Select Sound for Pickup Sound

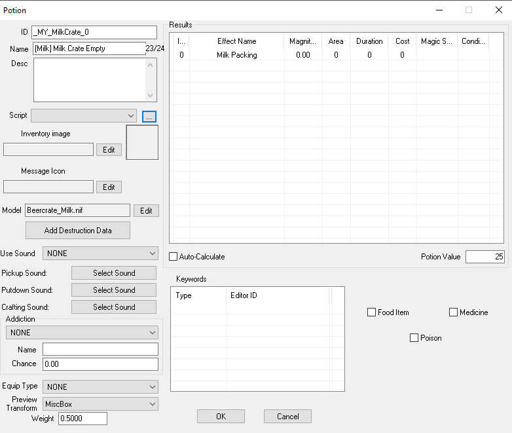pyautogui.click(x=114, y=273)
